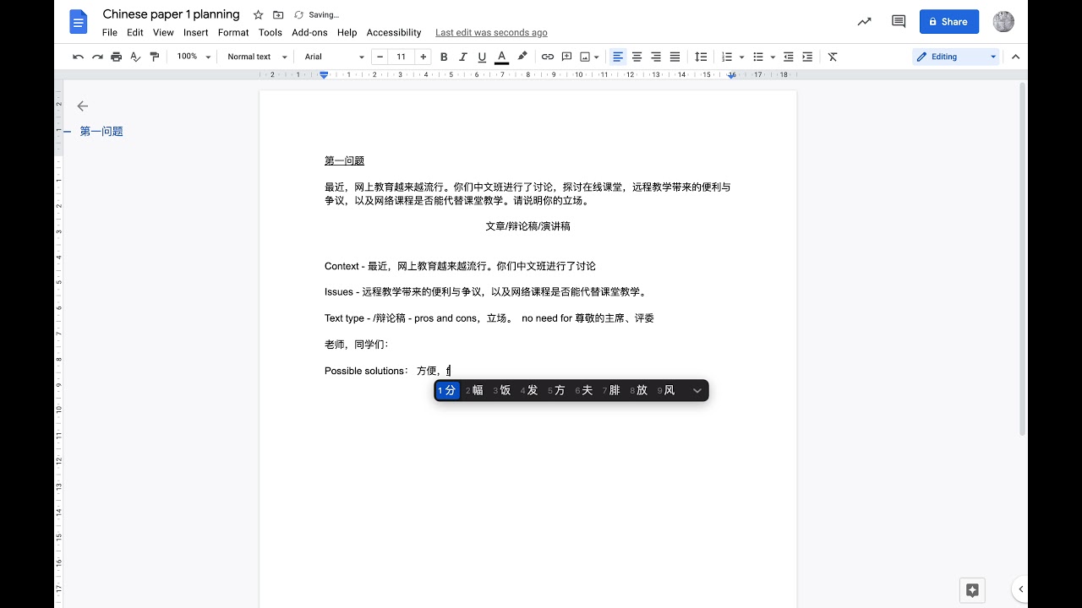
Task: Star this document
Action: tap(258, 14)
